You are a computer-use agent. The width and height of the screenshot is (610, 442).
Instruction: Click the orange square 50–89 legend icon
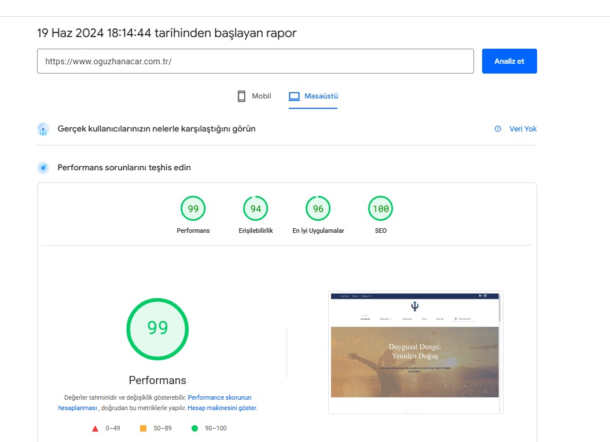click(143, 429)
